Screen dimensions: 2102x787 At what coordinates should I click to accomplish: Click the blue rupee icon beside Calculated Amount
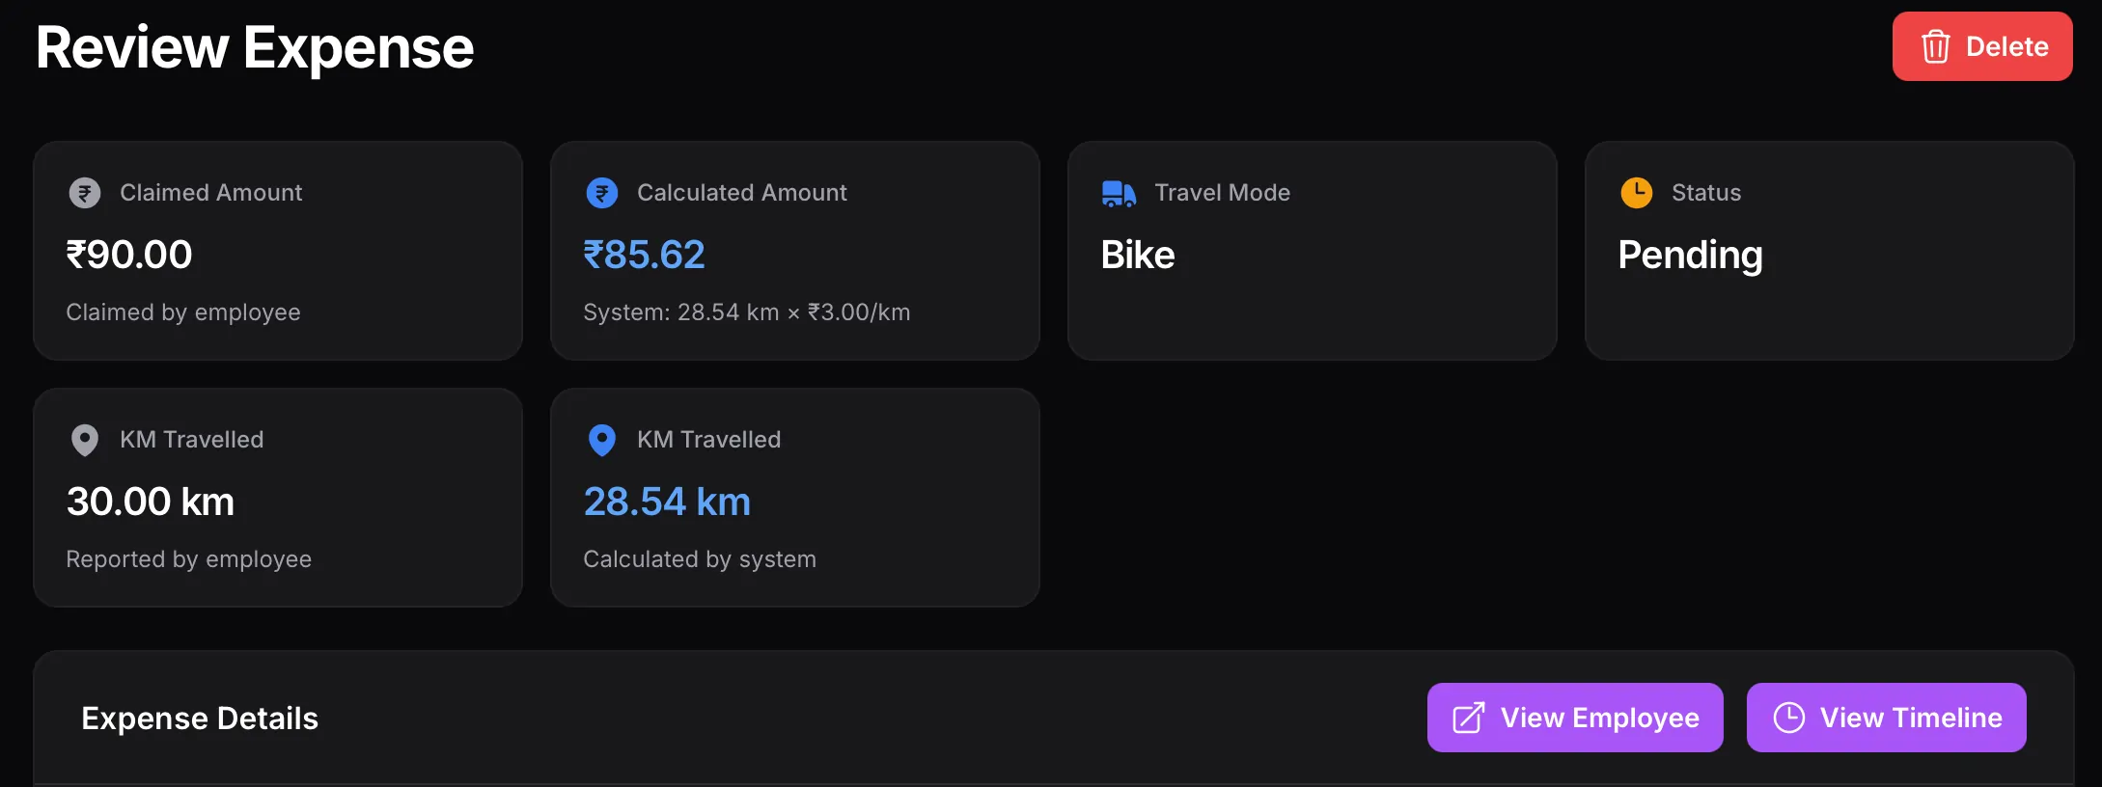(x=601, y=192)
